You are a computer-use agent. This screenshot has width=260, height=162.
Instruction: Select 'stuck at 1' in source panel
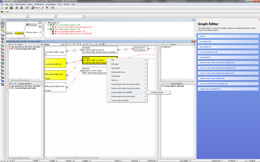pos(167,47)
